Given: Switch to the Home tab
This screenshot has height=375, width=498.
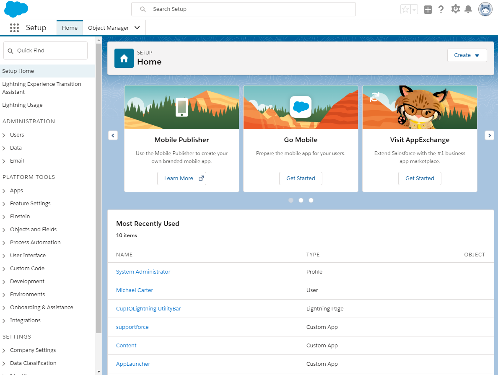Looking at the screenshot, I should coord(70,28).
